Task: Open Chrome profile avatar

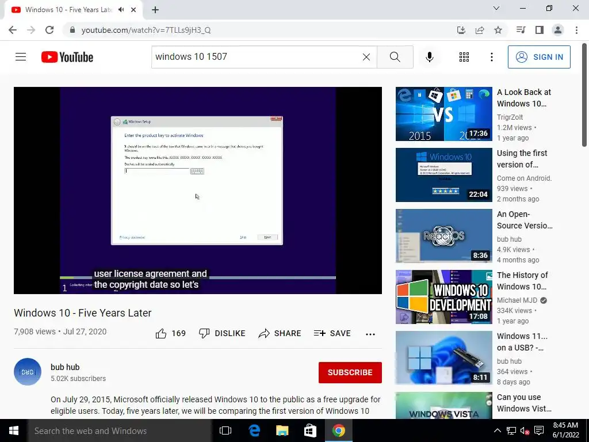Action: (x=558, y=30)
